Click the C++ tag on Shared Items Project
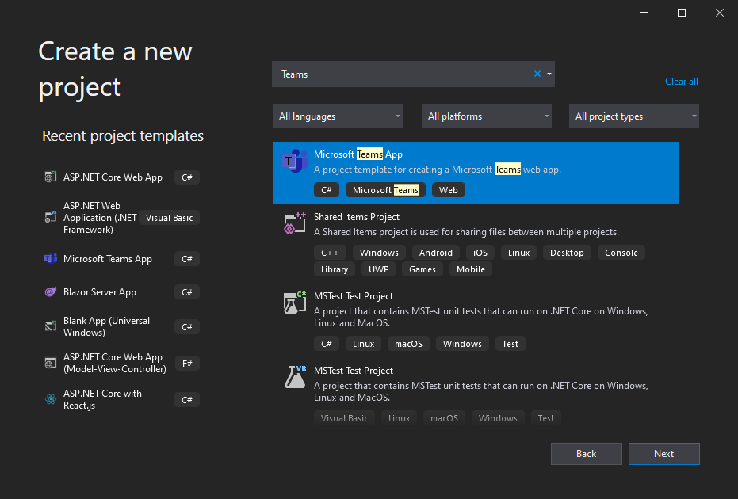 [330, 253]
